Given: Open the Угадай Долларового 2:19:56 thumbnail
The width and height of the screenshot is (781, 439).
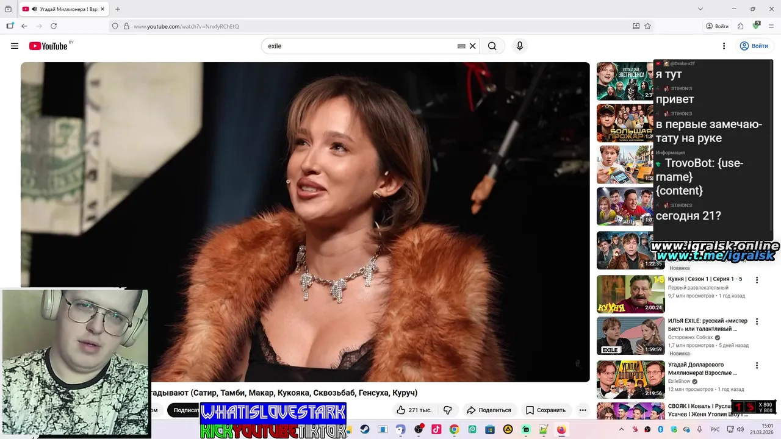Looking at the screenshot, I should 631,379.
